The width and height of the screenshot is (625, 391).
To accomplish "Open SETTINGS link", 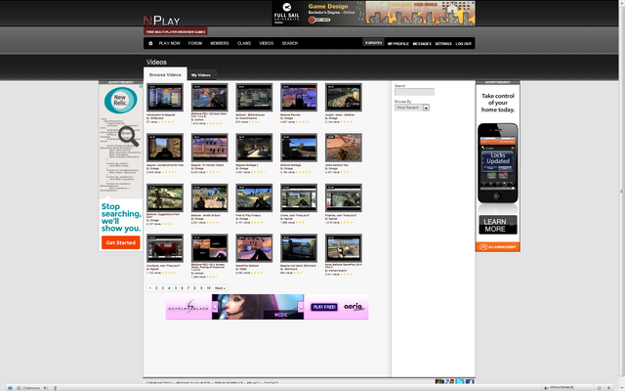I will click(443, 43).
